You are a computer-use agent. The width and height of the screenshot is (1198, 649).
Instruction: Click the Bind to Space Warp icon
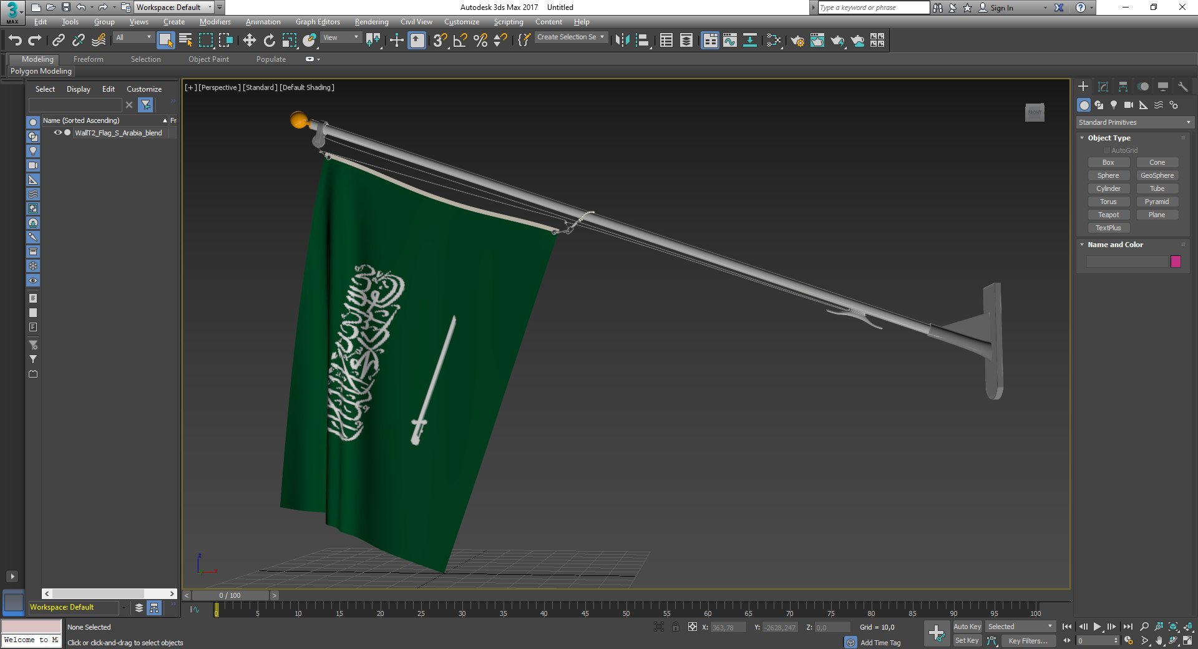pyautogui.click(x=98, y=41)
